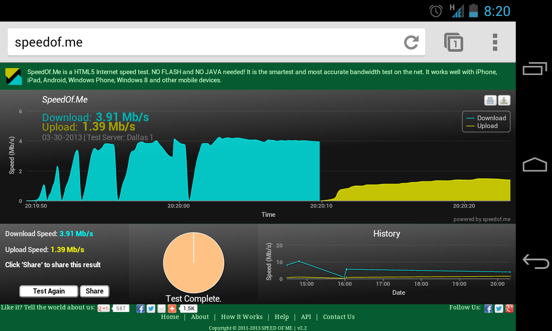Image resolution: width=552 pixels, height=331 pixels.
Task: Print the speed chart
Action: (490, 100)
